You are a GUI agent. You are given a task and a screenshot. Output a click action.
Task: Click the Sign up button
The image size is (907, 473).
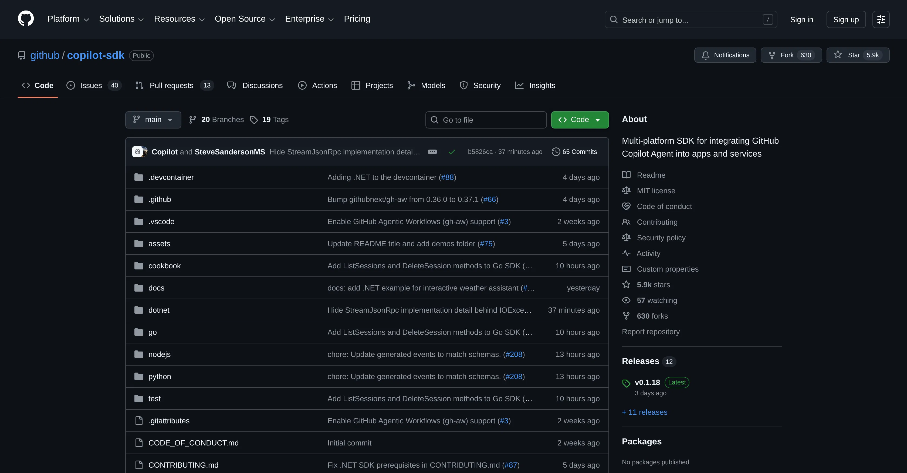tap(846, 19)
